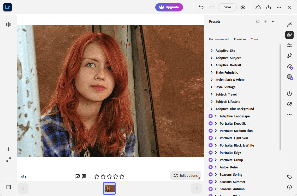Screen dimensions: 297x196
Task: Fit photo to screen arrows icon
Action: coord(9,160)
